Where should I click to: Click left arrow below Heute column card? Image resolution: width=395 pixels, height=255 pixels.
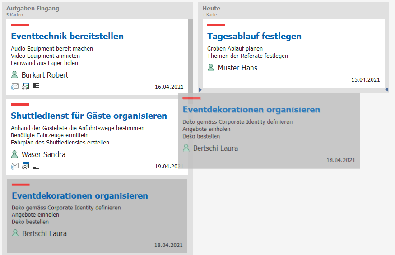point(200,90)
